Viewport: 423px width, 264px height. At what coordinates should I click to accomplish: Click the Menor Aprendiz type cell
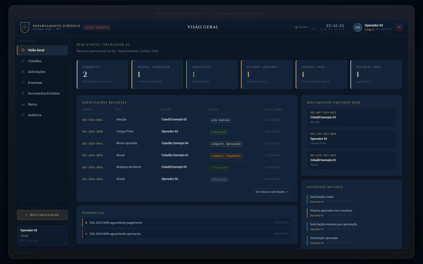127,143
